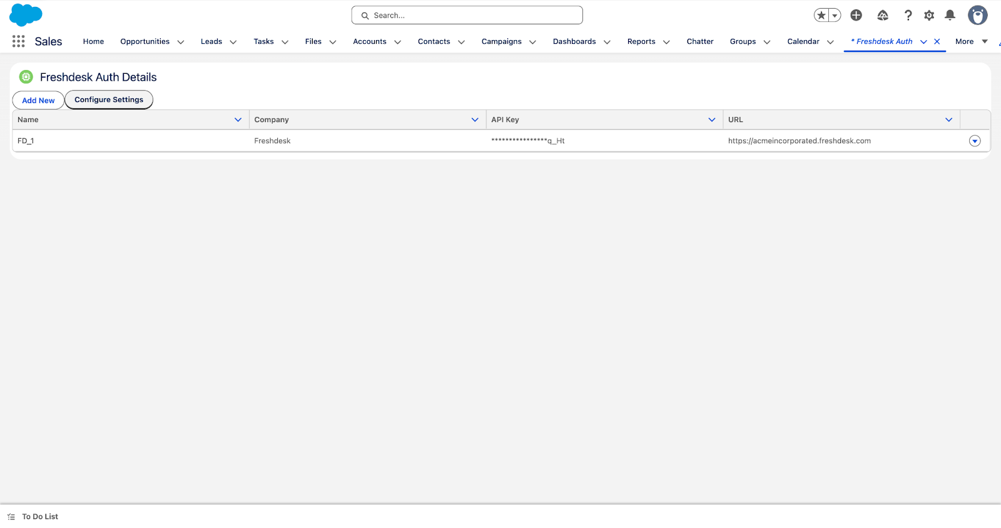
Task: Open the Name column menu chevron
Action: click(x=238, y=119)
